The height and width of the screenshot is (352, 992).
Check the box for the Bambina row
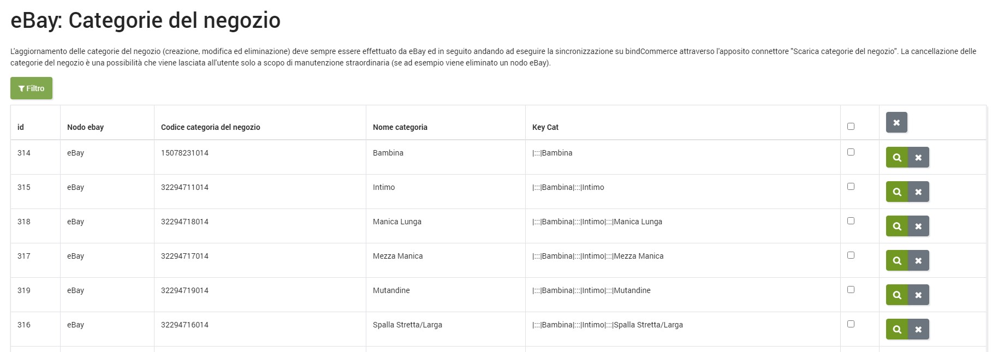(x=851, y=152)
